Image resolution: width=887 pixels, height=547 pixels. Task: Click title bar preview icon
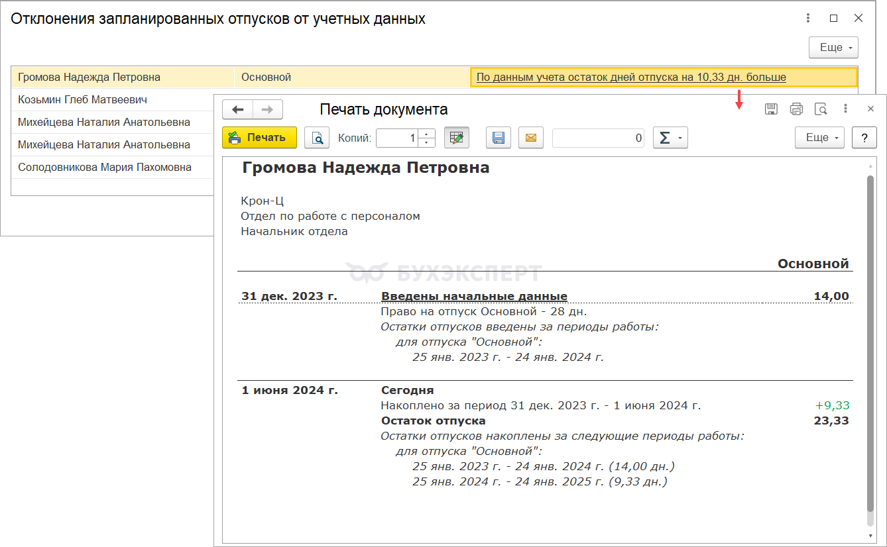[x=821, y=109]
